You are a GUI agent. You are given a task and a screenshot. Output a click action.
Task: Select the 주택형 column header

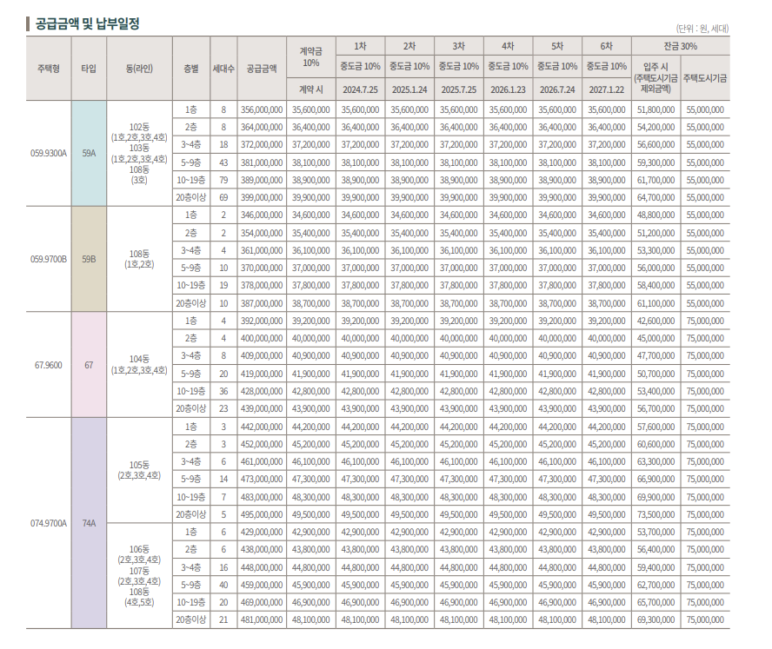[x=49, y=69]
